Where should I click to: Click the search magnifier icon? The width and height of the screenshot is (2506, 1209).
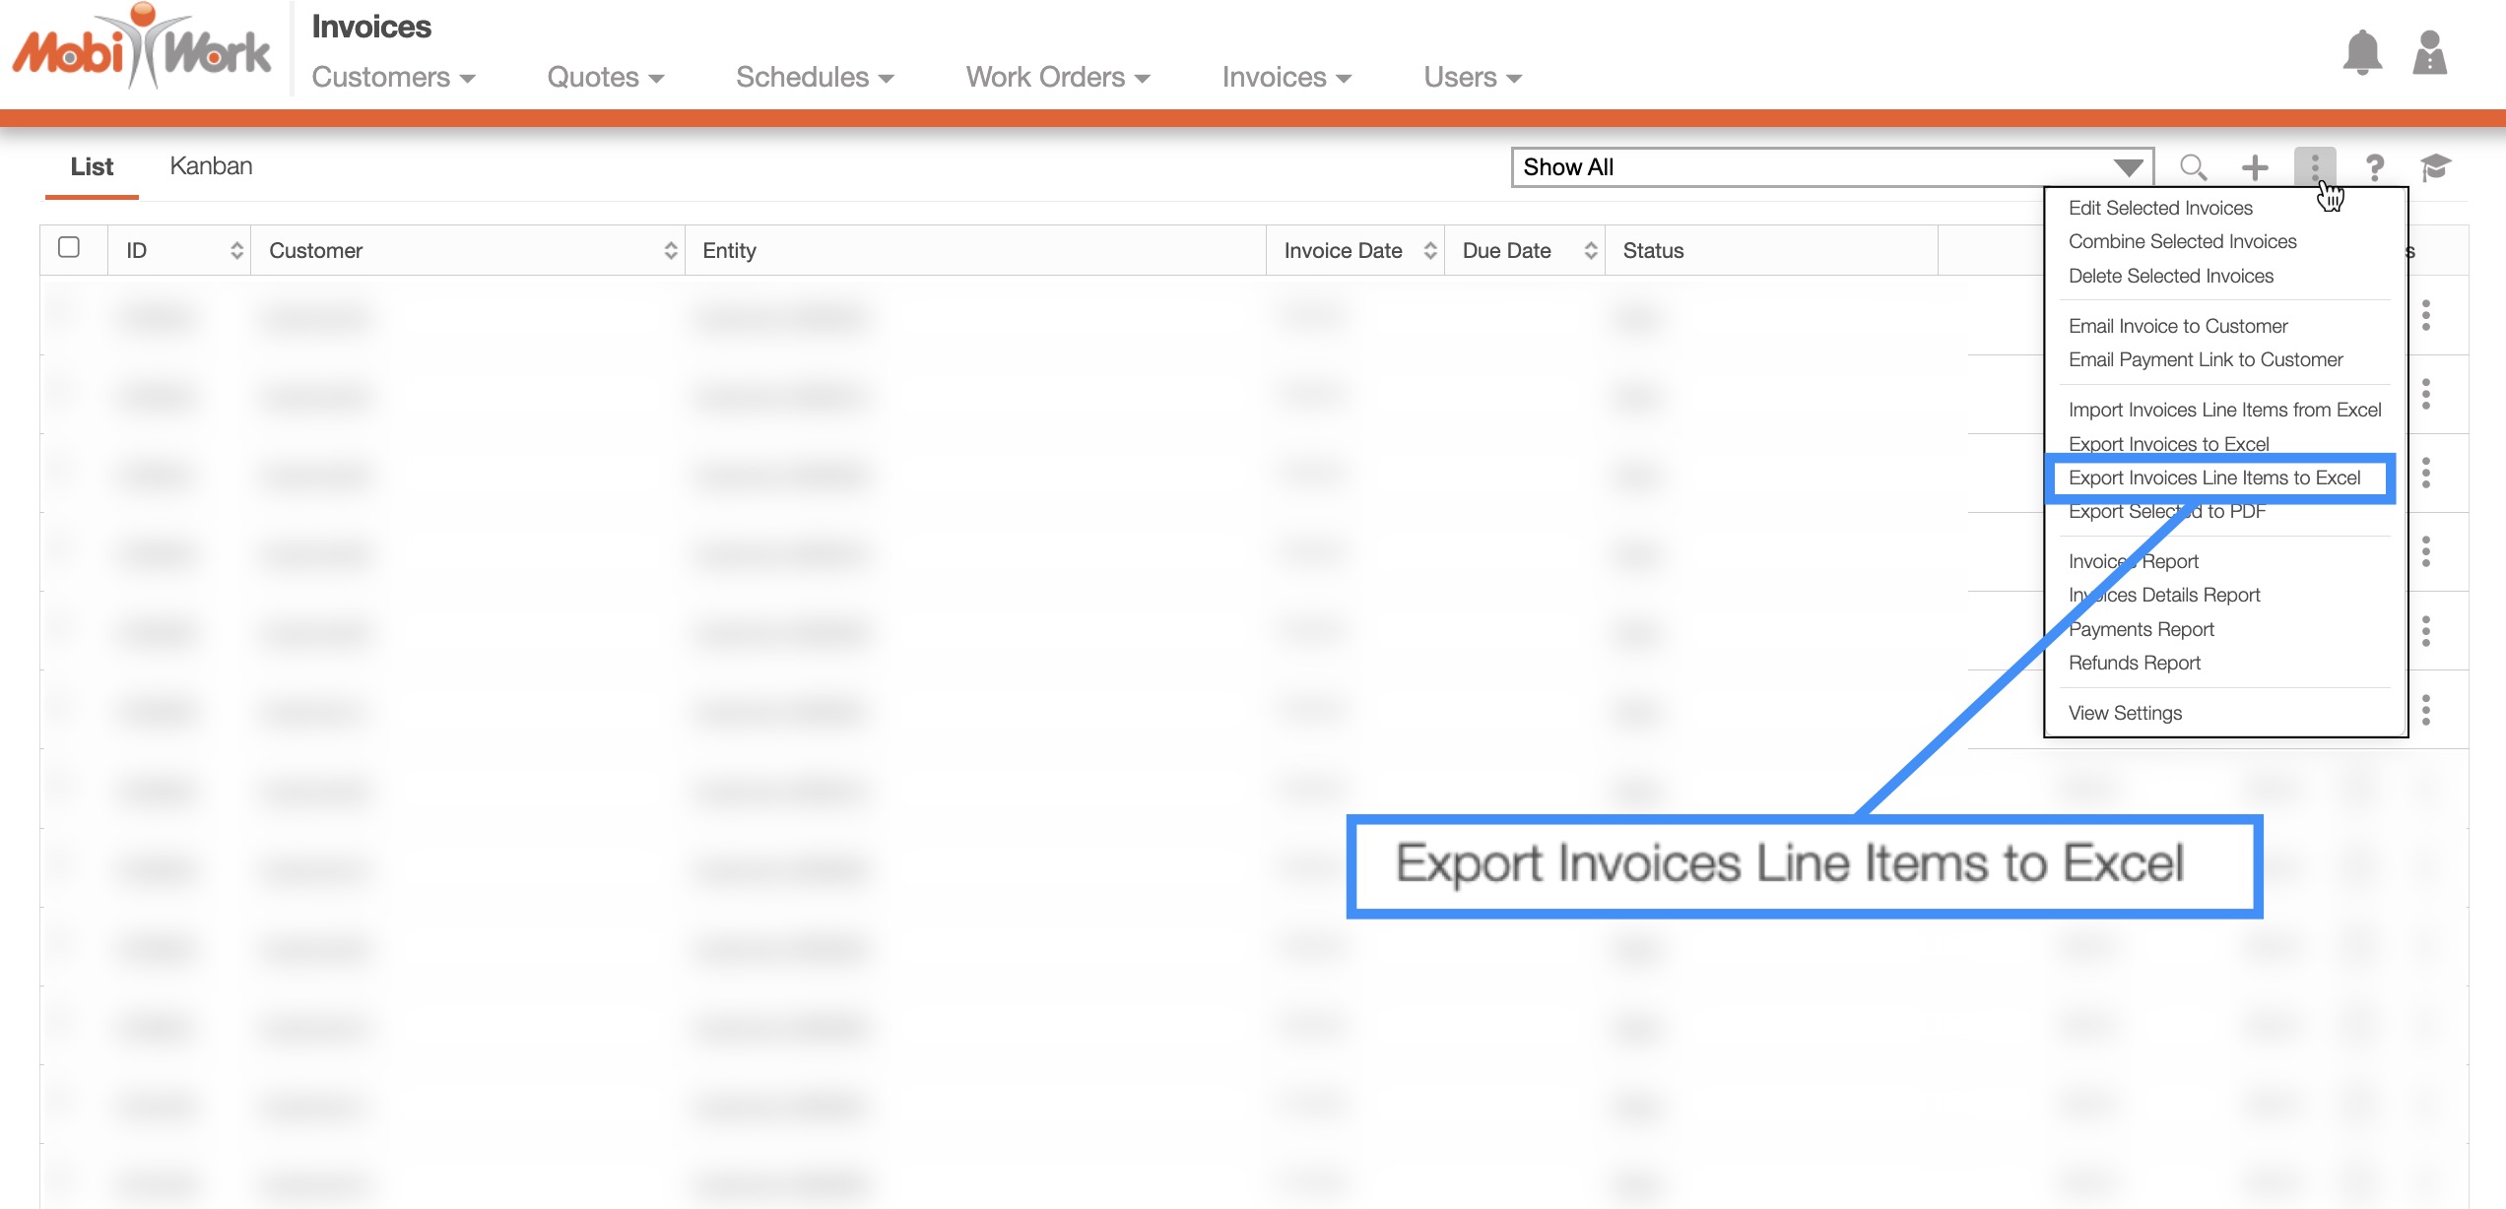pyautogui.click(x=2193, y=167)
